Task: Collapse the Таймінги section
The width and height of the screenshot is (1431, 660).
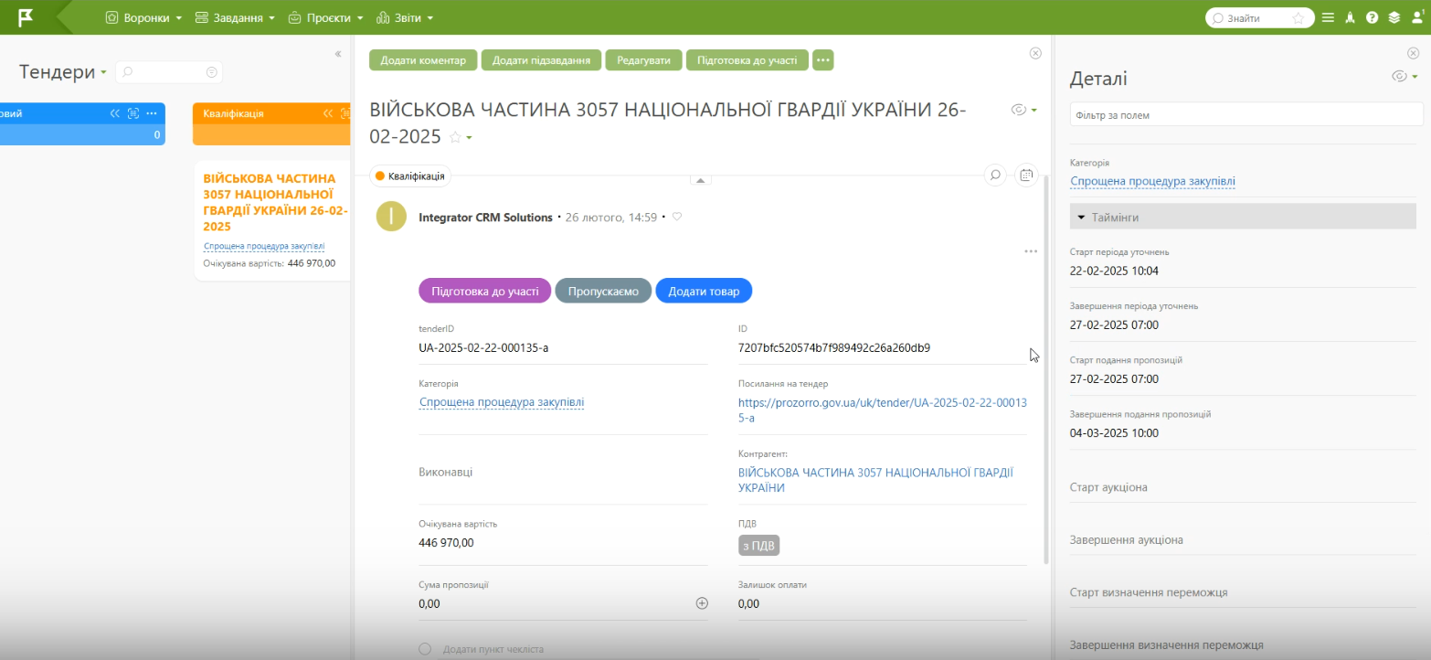Action: click(1082, 218)
